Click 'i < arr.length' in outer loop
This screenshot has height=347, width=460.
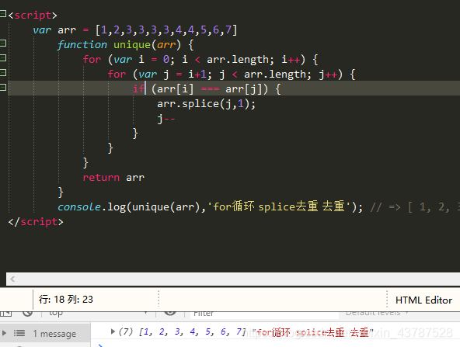pos(225,60)
